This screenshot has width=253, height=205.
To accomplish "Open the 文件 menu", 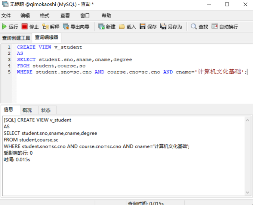I will point(6,16).
